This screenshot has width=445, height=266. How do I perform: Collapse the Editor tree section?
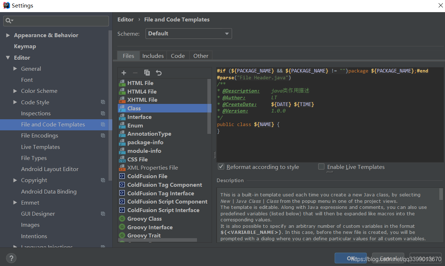pyautogui.click(x=8, y=57)
